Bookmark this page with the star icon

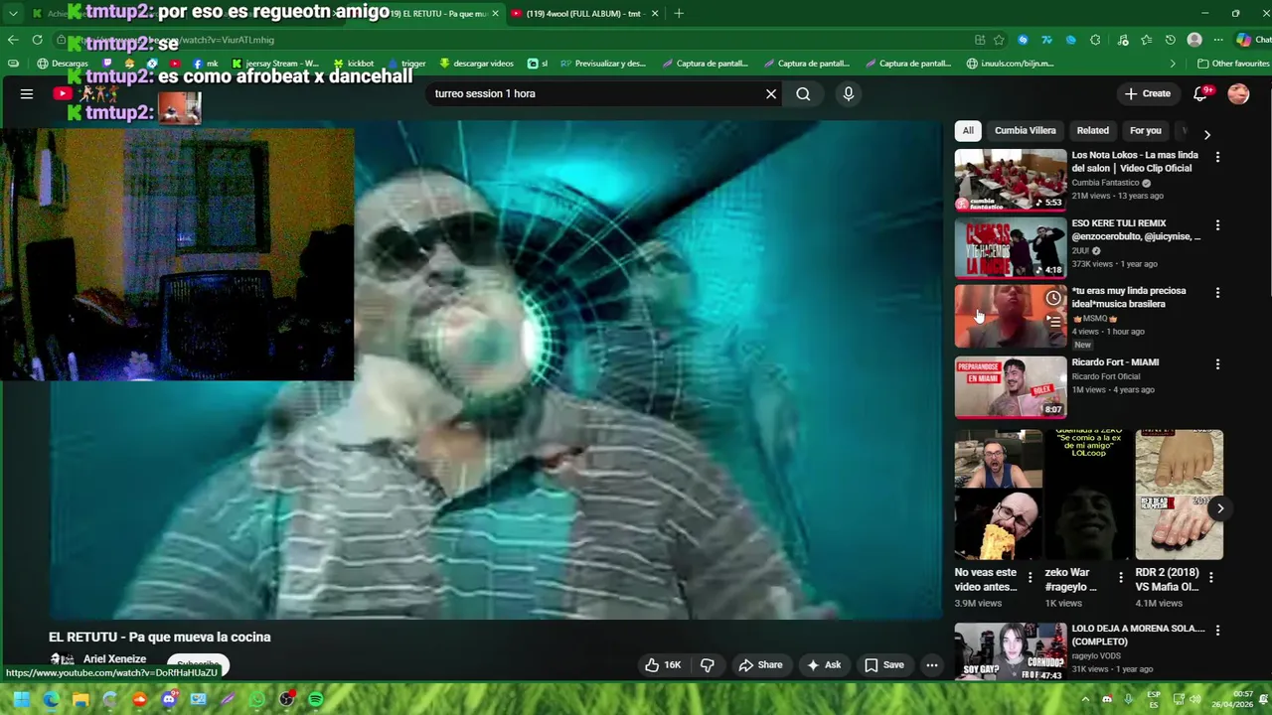(x=999, y=40)
